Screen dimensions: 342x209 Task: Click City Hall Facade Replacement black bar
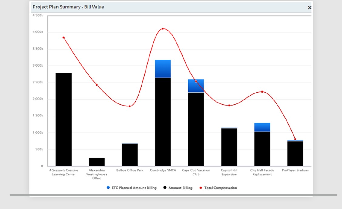pos(262,149)
